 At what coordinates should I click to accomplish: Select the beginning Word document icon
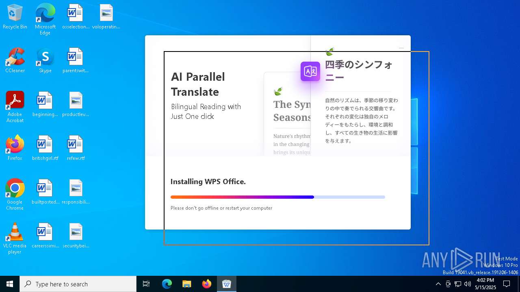click(x=45, y=105)
